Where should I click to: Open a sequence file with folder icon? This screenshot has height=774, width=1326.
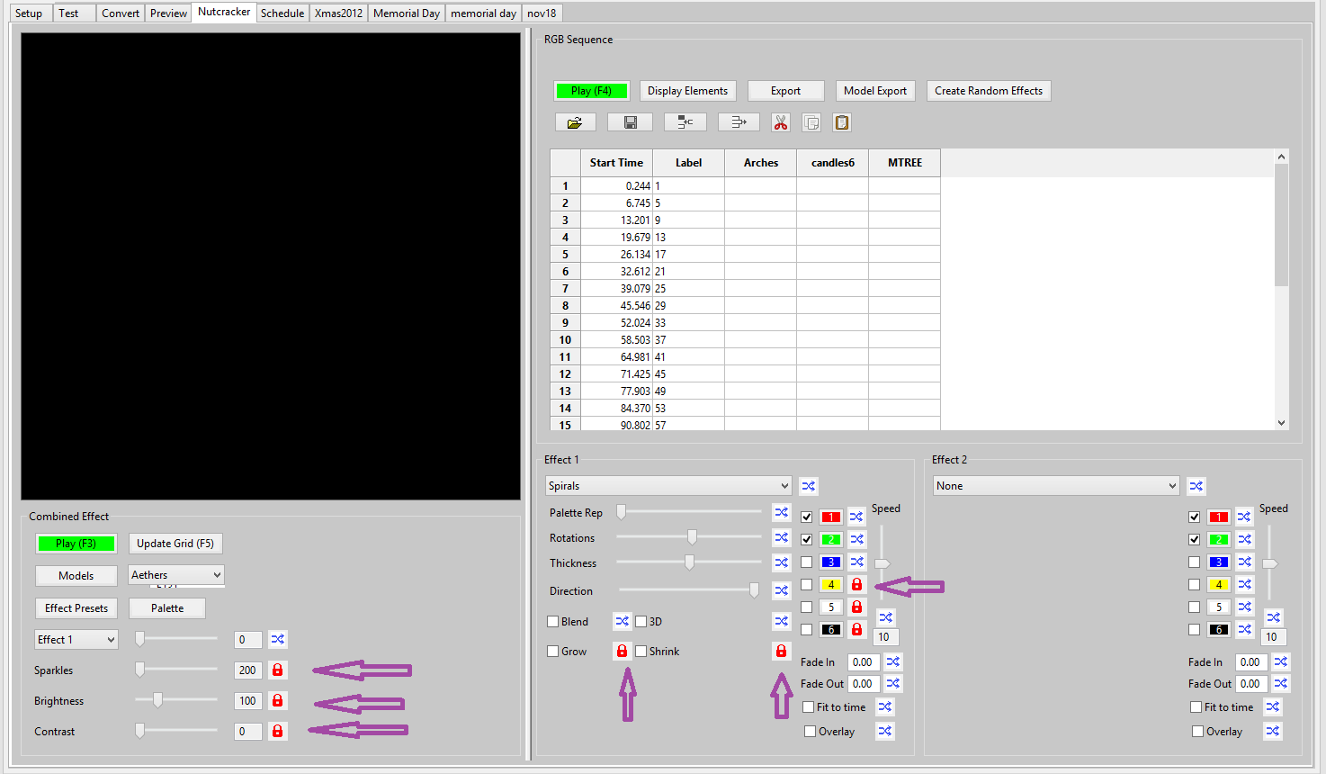point(575,122)
